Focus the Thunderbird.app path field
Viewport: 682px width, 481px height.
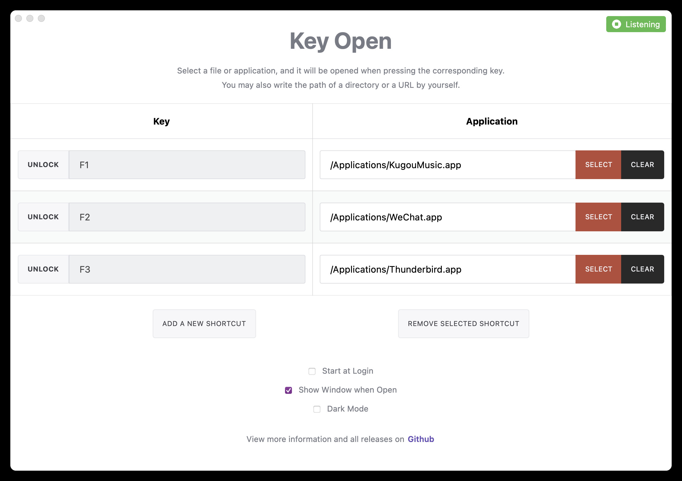click(448, 269)
